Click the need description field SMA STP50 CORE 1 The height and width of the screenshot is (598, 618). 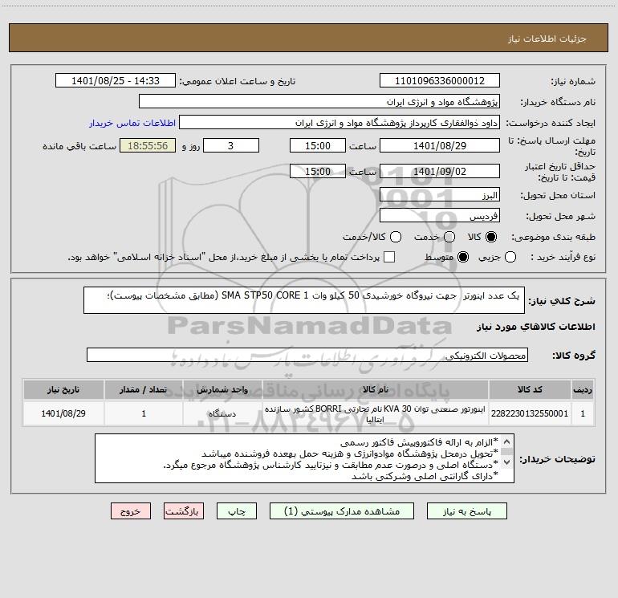(x=304, y=300)
